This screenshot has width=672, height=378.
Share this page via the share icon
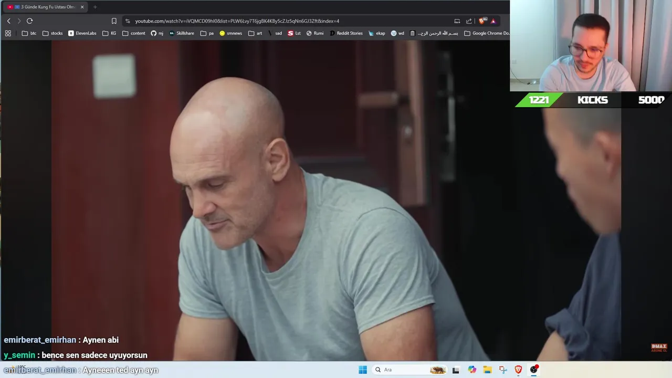(x=469, y=21)
